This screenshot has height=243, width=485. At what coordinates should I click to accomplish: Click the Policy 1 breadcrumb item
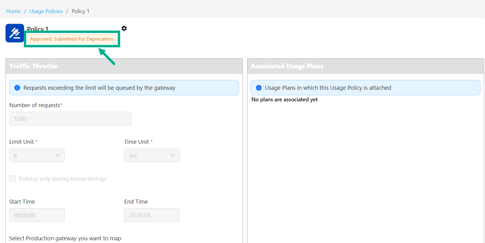[81, 11]
